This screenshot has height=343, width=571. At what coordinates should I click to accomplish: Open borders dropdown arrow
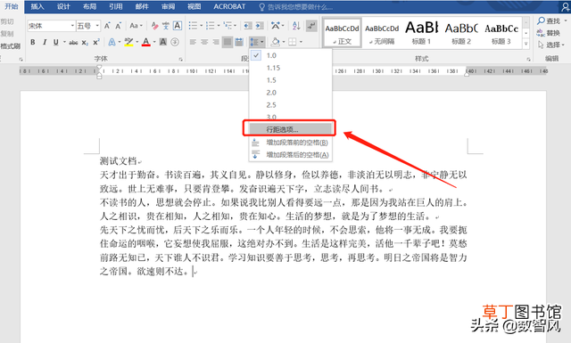(x=301, y=42)
